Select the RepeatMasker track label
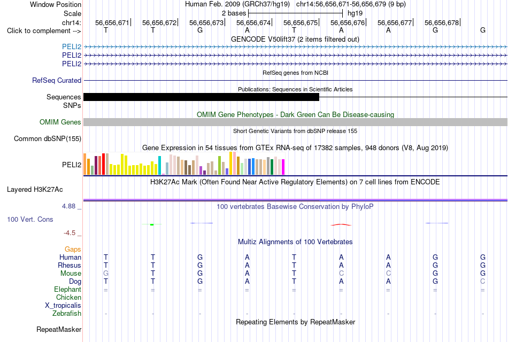This screenshot has width=508, height=342. 59,329
